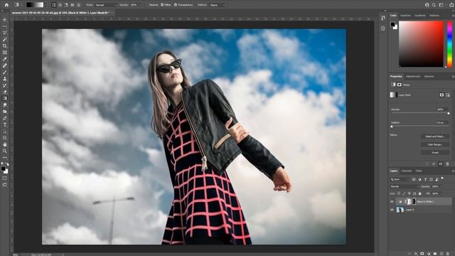Select the Zoom tool
Image resolution: width=455 pixels, height=256 pixels.
click(5, 151)
